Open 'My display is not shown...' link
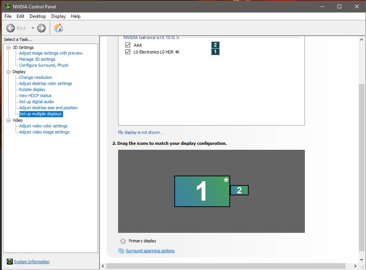The height and width of the screenshot is (270, 366). tap(141, 132)
